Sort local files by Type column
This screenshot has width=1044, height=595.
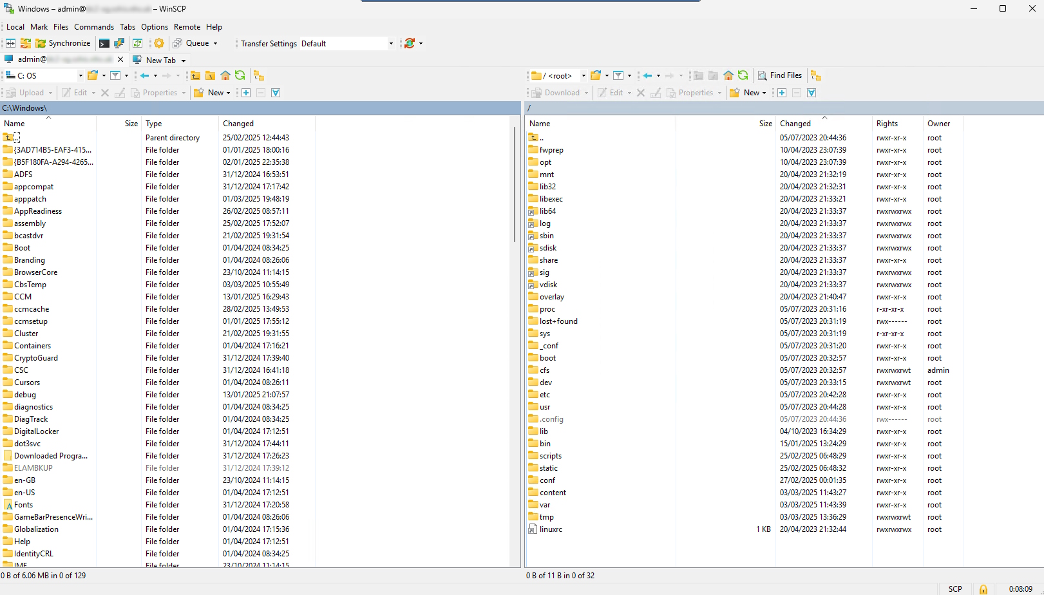point(180,124)
